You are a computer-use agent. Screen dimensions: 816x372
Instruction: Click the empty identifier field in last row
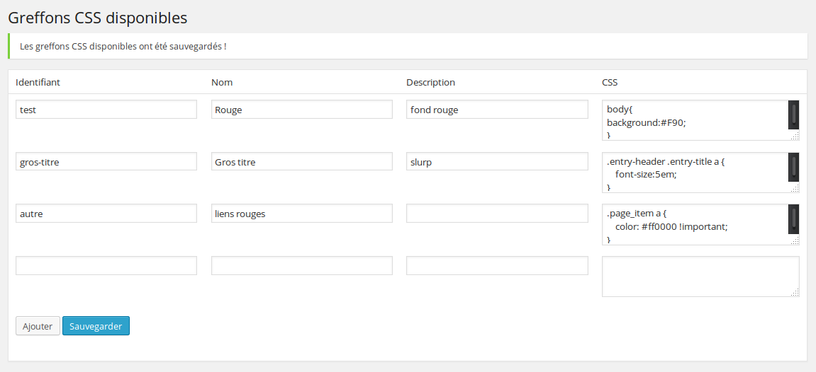tap(106, 265)
